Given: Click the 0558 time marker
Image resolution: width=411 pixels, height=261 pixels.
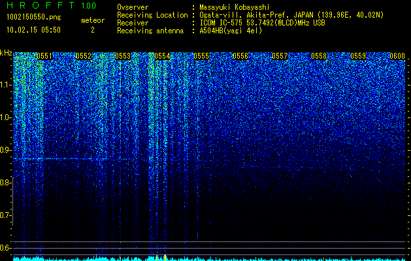Looking at the screenshot, I should click(319, 56).
